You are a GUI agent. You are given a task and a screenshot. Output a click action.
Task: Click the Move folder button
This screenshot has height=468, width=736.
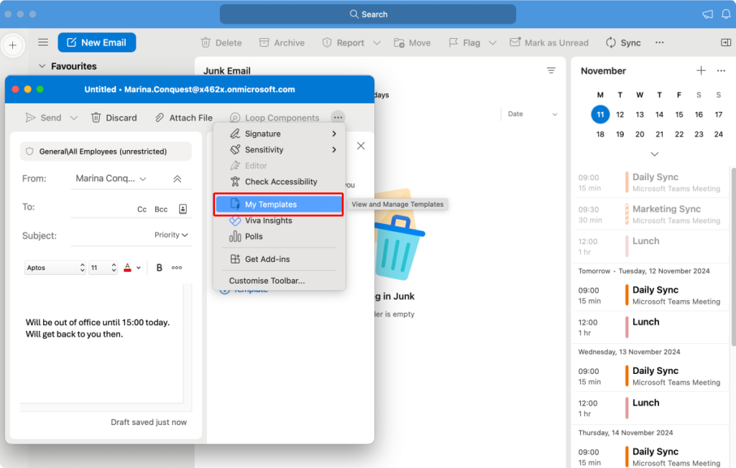[x=412, y=42]
